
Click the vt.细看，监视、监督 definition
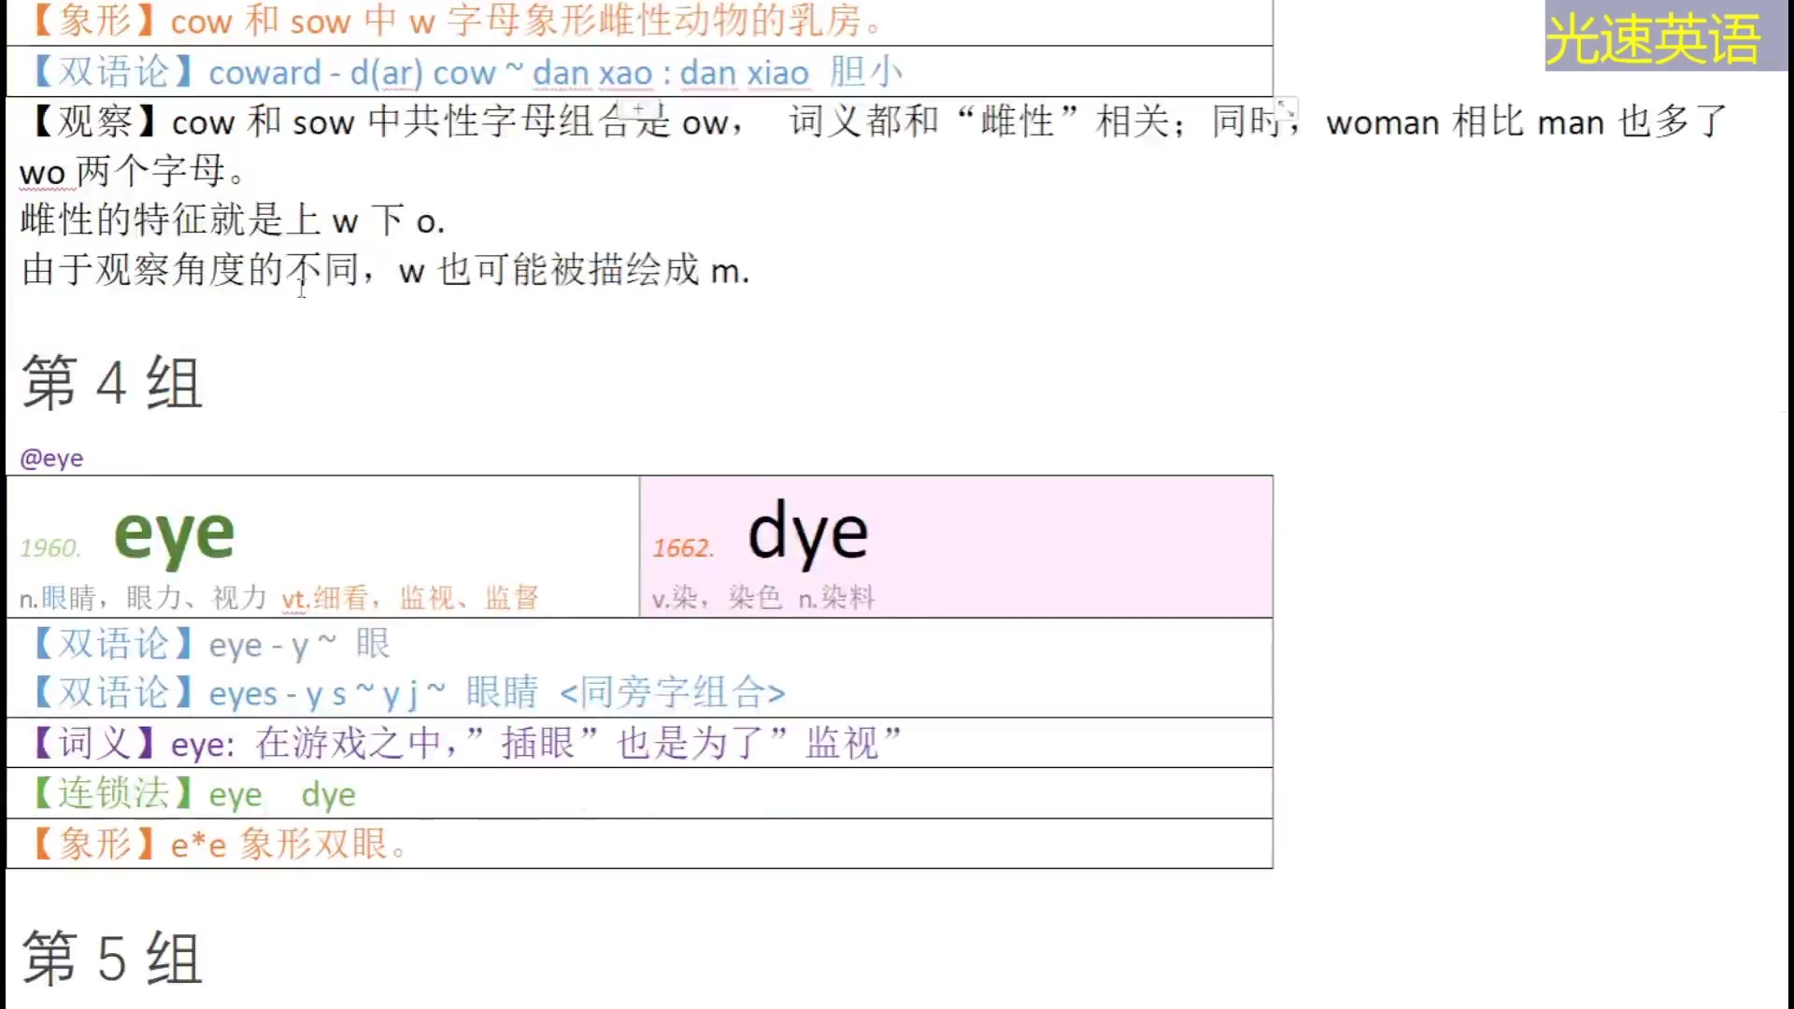[410, 598]
